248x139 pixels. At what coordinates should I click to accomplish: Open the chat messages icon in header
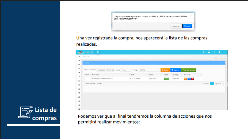pos(209,52)
